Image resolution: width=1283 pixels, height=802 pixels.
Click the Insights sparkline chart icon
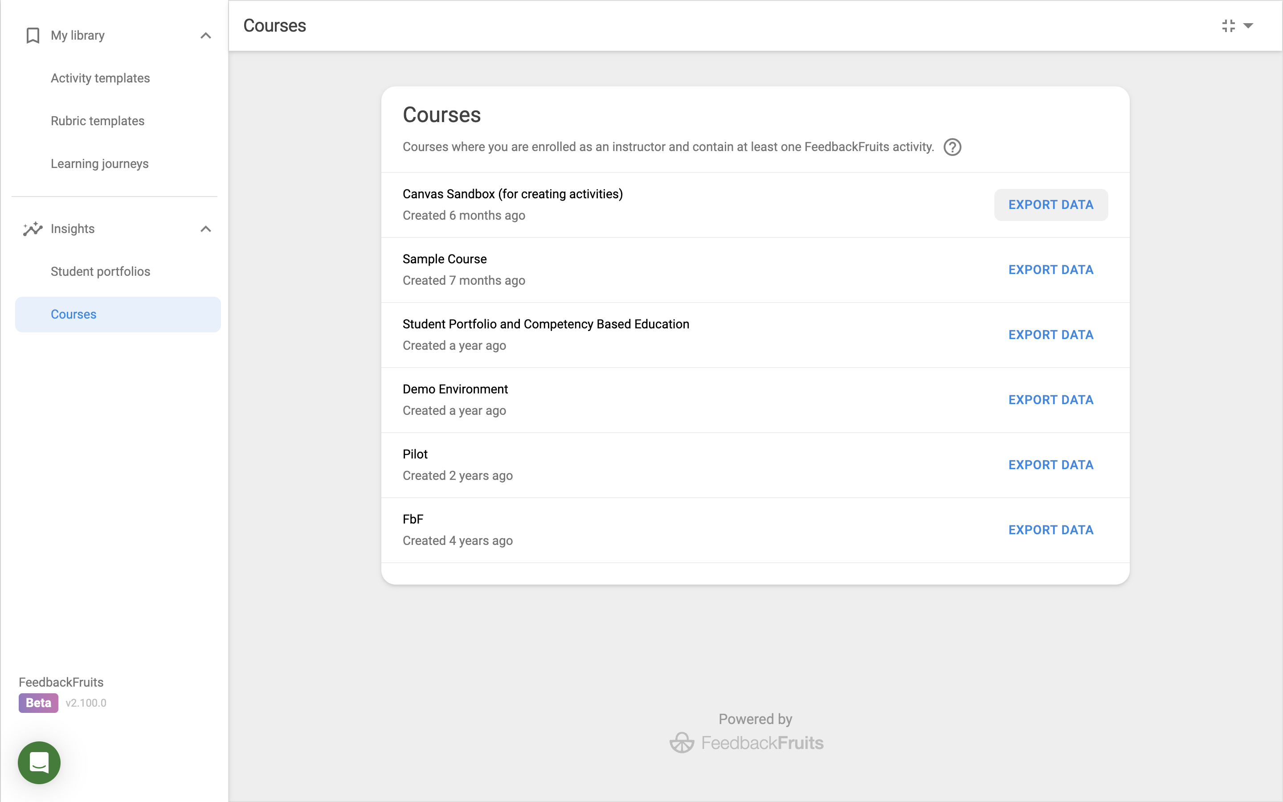tap(33, 229)
